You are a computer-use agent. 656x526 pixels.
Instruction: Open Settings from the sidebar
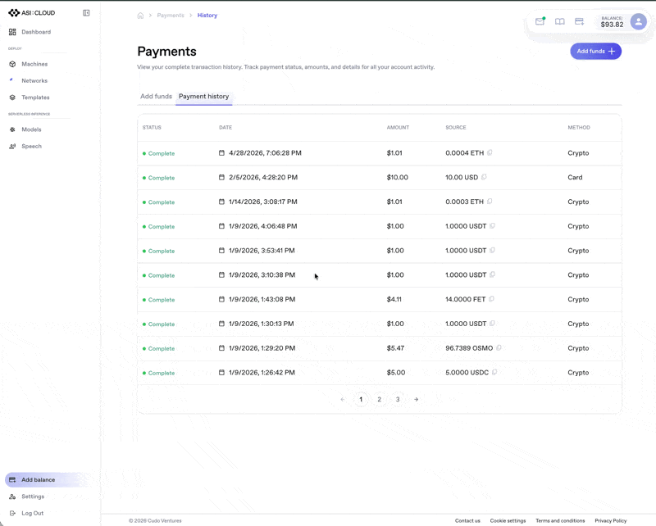(x=33, y=497)
